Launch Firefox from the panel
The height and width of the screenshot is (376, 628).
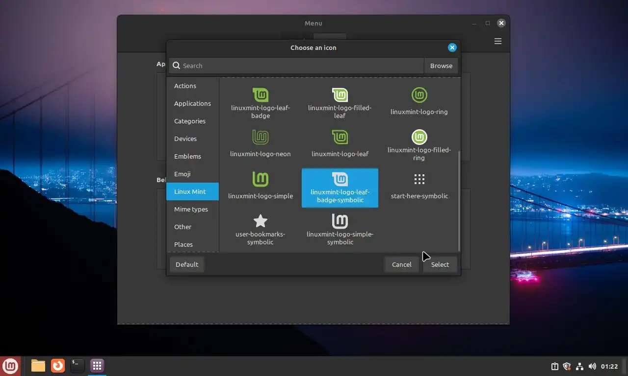coord(58,366)
